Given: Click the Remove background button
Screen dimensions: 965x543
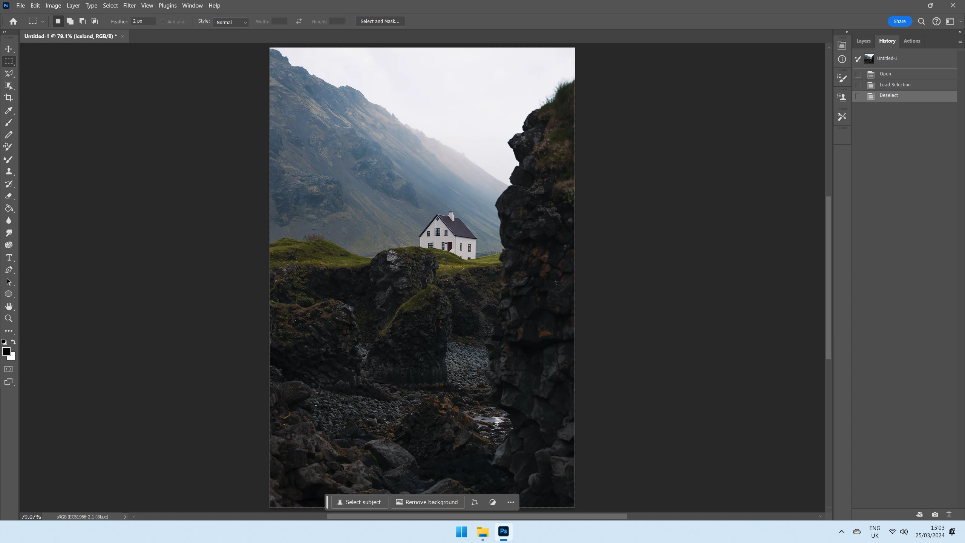Looking at the screenshot, I should pyautogui.click(x=427, y=502).
